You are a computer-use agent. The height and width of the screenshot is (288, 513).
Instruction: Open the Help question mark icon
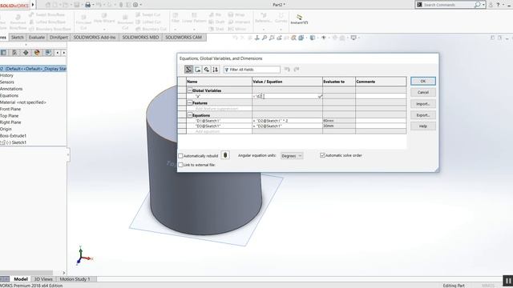[499, 5]
